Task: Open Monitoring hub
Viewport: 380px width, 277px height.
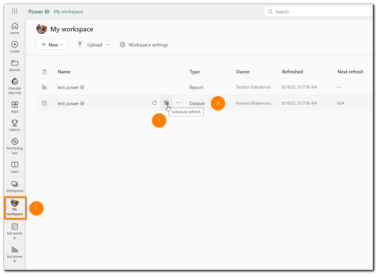Action: click(15, 146)
